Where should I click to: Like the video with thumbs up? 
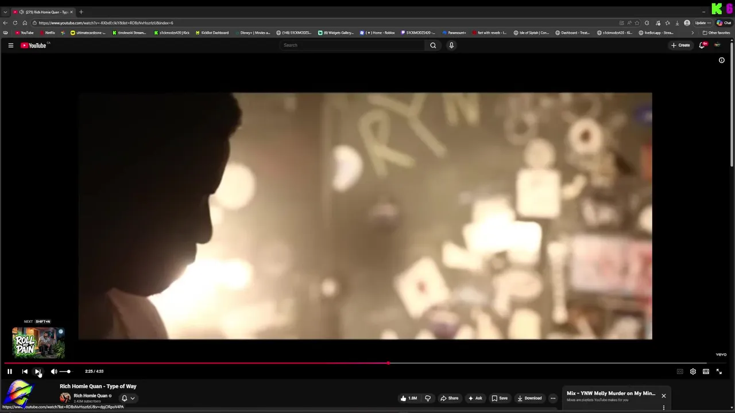point(408,398)
